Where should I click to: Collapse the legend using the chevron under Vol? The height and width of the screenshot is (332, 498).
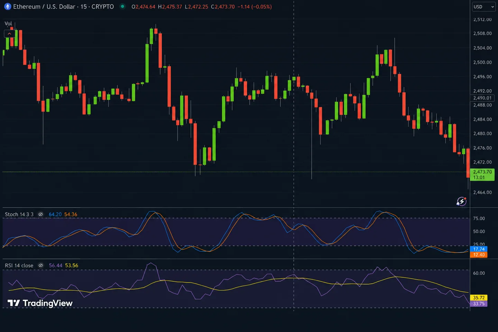coord(9,34)
